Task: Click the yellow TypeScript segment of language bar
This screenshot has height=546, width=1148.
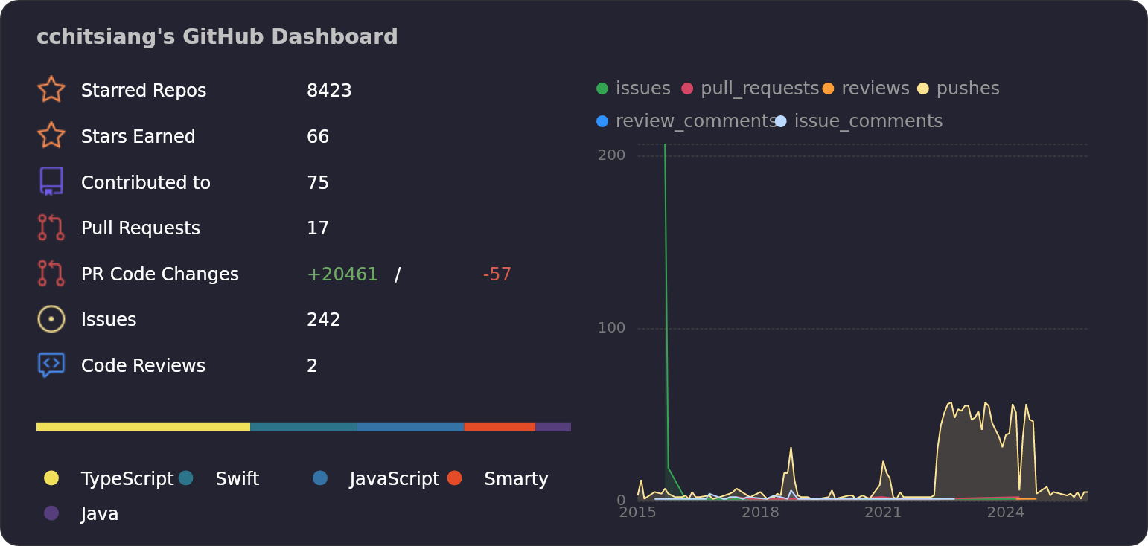Action: point(143,427)
